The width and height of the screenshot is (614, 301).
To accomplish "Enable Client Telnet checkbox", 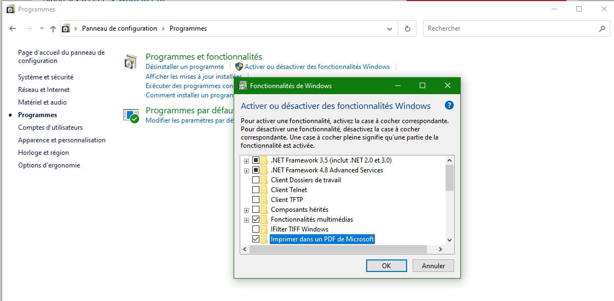I will (256, 190).
